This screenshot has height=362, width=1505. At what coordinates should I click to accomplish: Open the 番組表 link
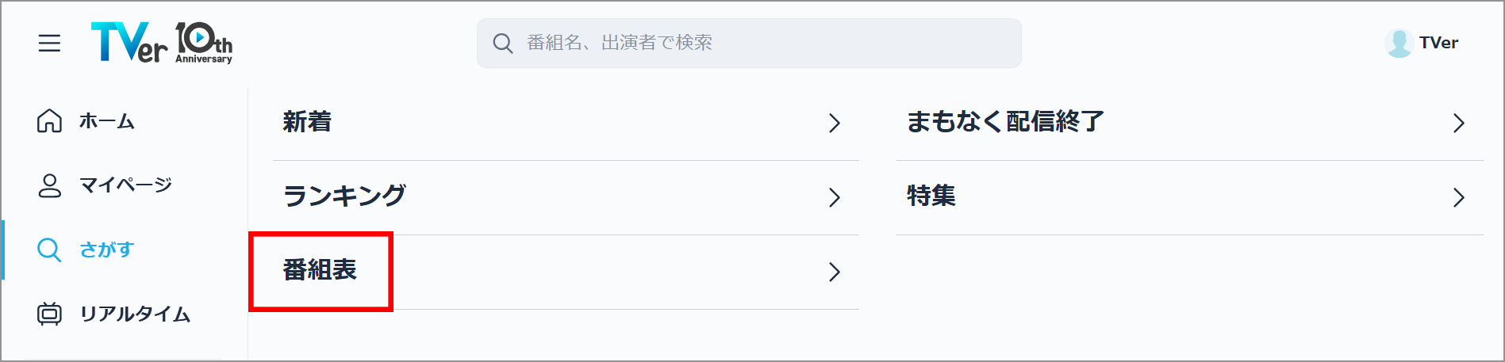320,270
